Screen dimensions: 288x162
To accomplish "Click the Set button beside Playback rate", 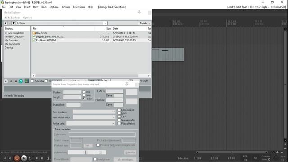I will pyautogui.click(x=88, y=145).
